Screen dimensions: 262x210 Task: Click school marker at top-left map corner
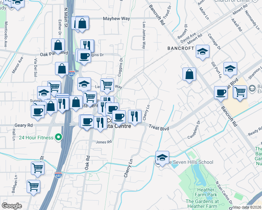point(18,3)
